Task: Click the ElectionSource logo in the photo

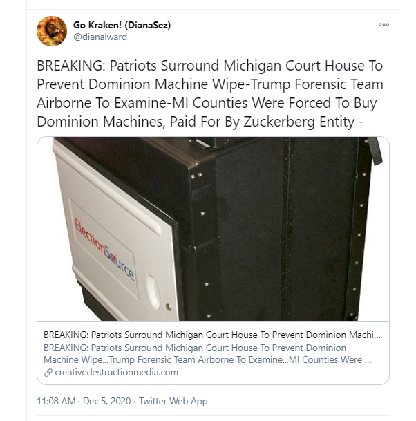Action: point(104,249)
